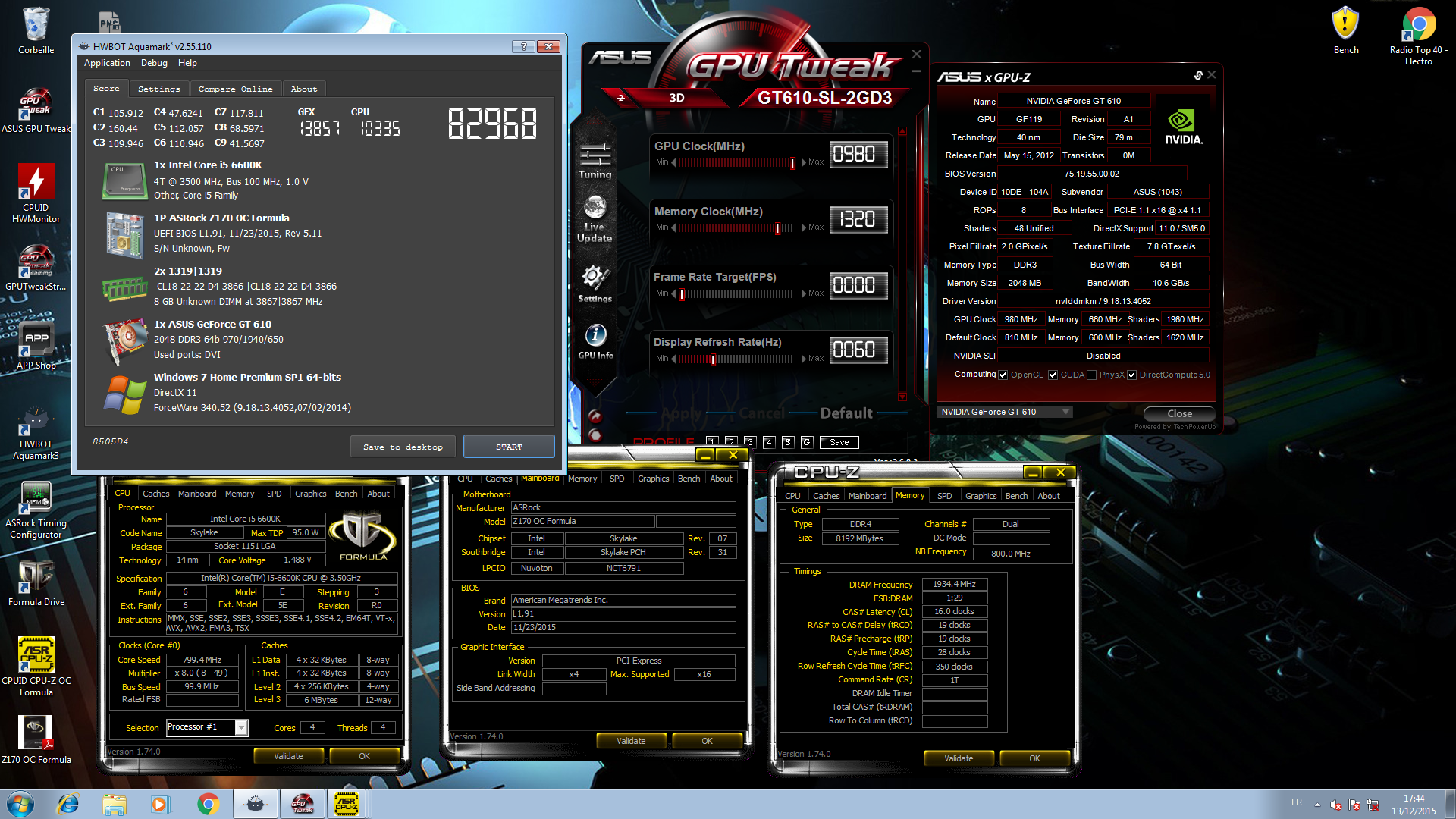
Task: Switch to the About tab in Aquamark
Action: 304,89
